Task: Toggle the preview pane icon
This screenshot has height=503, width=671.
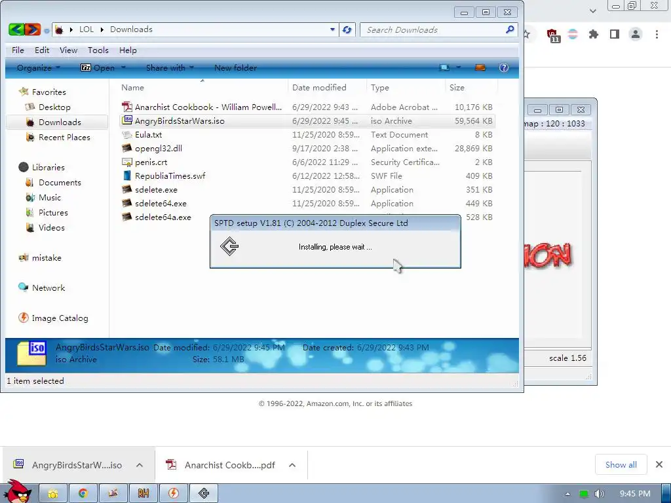Action: (480, 67)
